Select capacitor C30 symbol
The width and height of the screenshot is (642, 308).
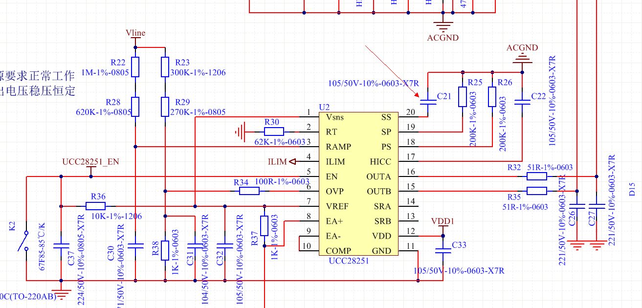[135, 245]
